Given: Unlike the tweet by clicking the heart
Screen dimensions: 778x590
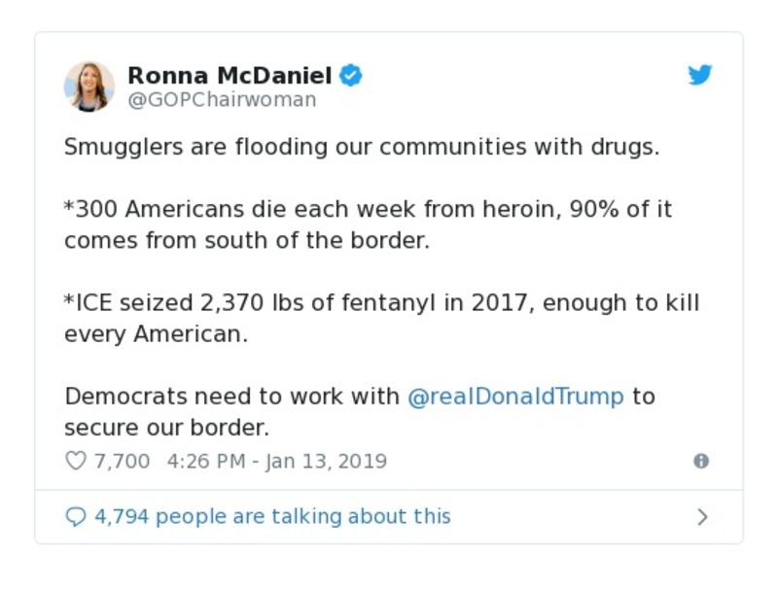Looking at the screenshot, I should pyautogui.click(x=76, y=461).
